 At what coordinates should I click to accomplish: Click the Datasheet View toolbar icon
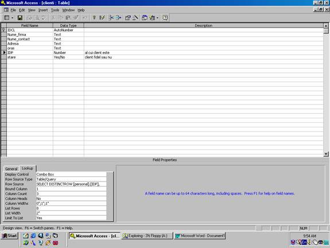click(x=7, y=18)
